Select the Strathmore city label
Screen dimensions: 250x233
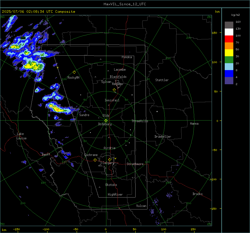tap(135, 164)
